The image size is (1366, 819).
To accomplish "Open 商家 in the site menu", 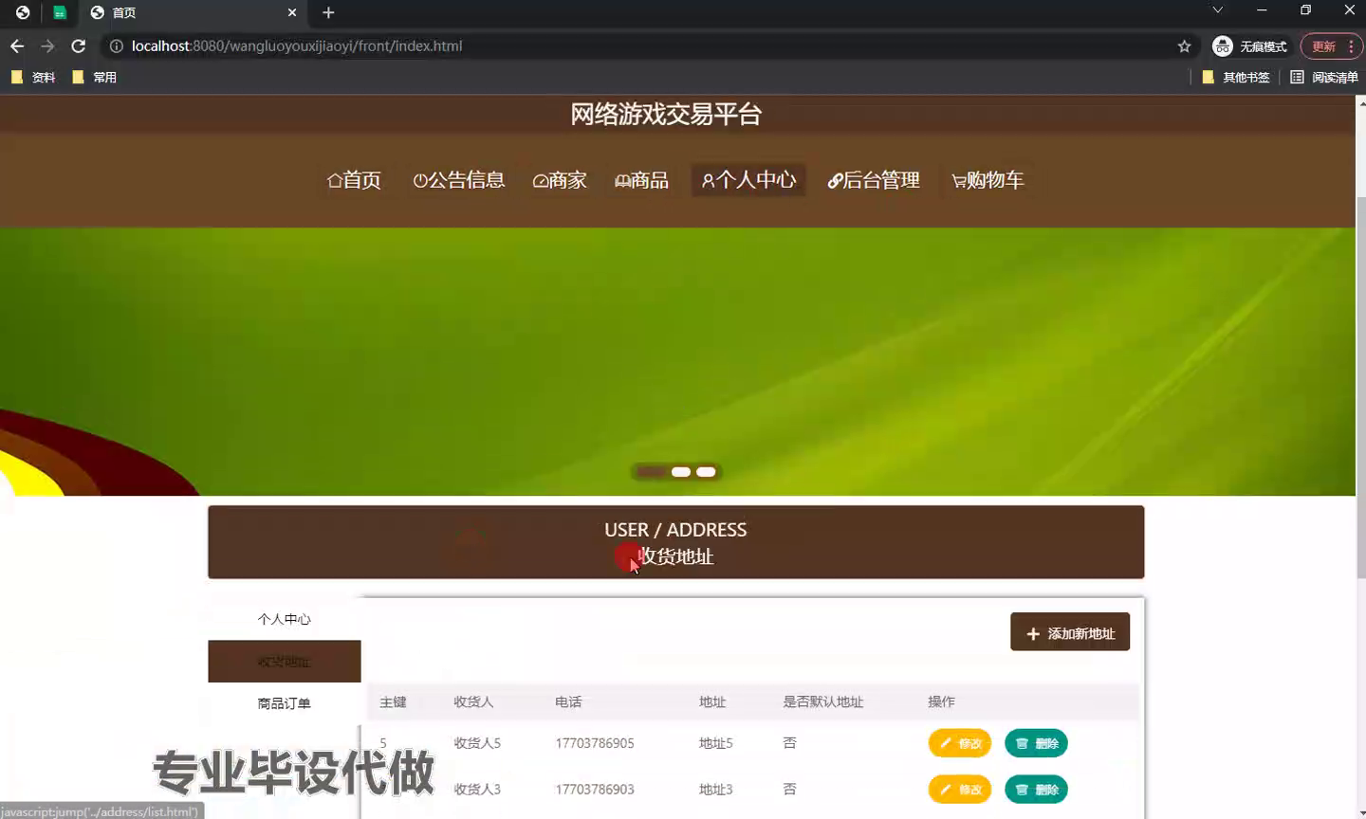I will point(560,180).
